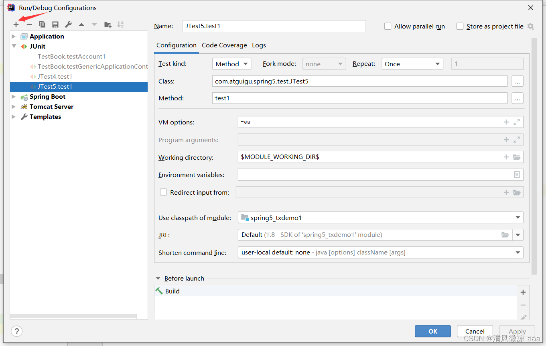Insert macro plus in Working directory field
The image size is (546, 346).
point(506,157)
